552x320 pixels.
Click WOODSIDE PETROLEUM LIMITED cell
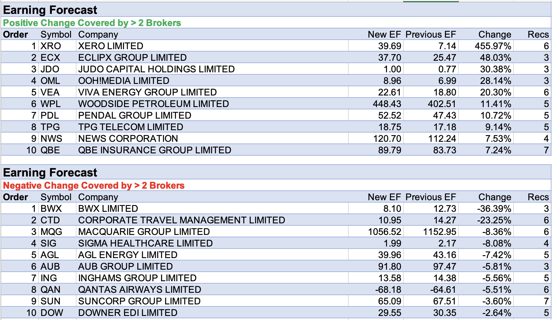pos(153,104)
